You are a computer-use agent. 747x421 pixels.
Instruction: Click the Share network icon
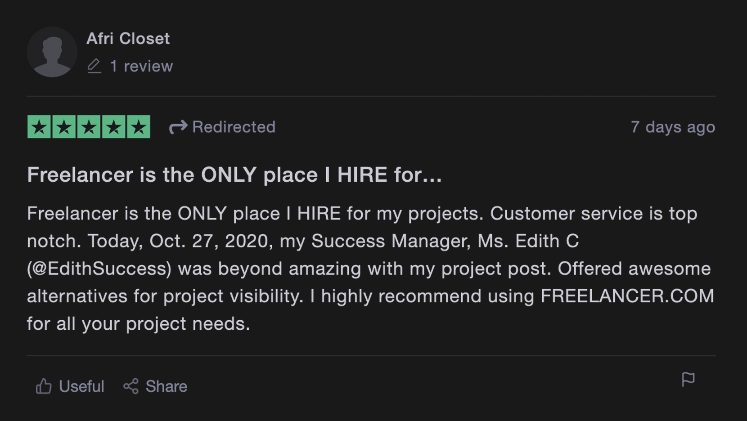[x=131, y=386]
